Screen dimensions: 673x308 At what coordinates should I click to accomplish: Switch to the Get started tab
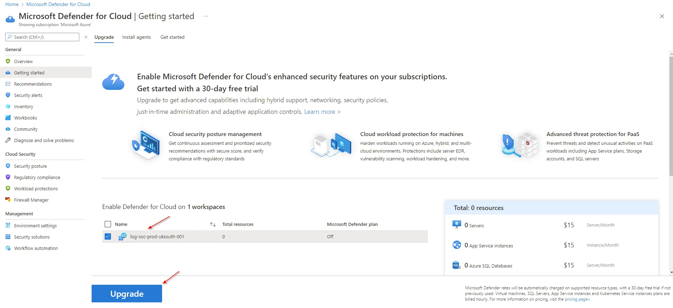[172, 37]
